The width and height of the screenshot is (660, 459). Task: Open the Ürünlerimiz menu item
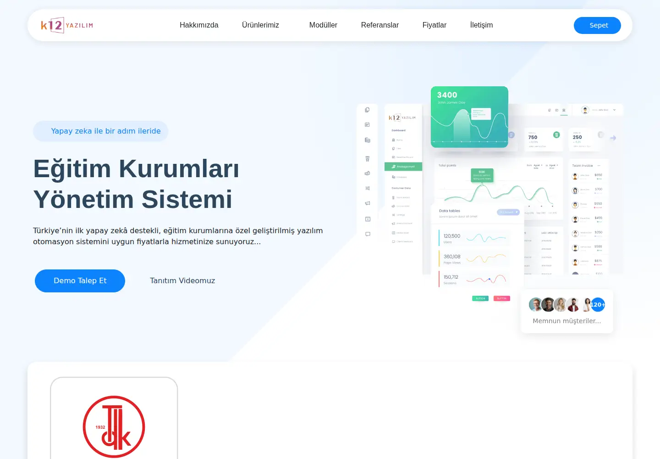260,25
